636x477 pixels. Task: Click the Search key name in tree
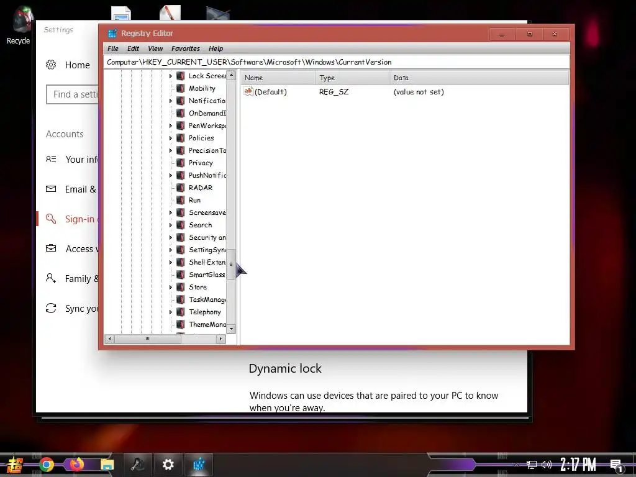point(201,225)
